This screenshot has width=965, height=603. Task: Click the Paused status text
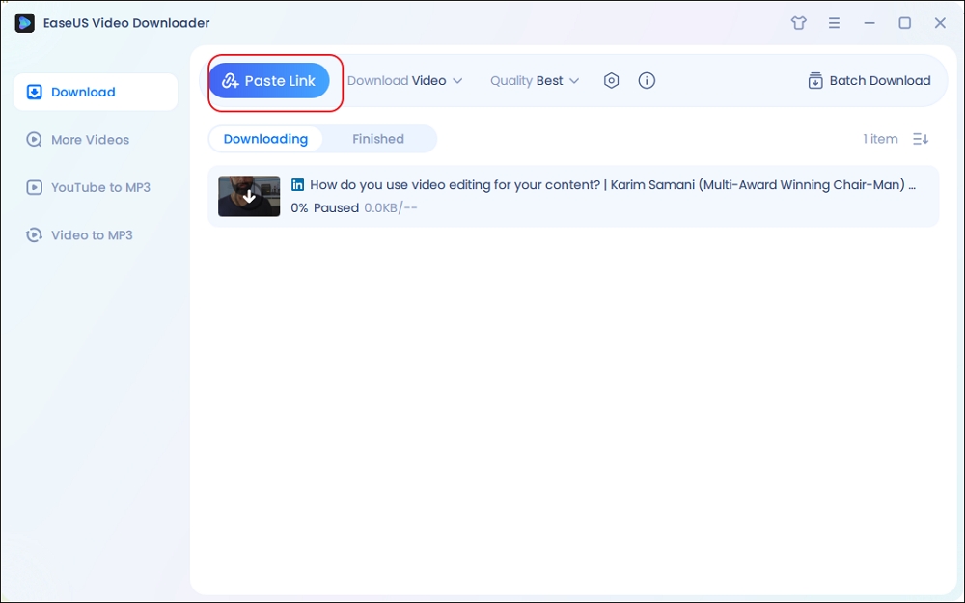(336, 208)
